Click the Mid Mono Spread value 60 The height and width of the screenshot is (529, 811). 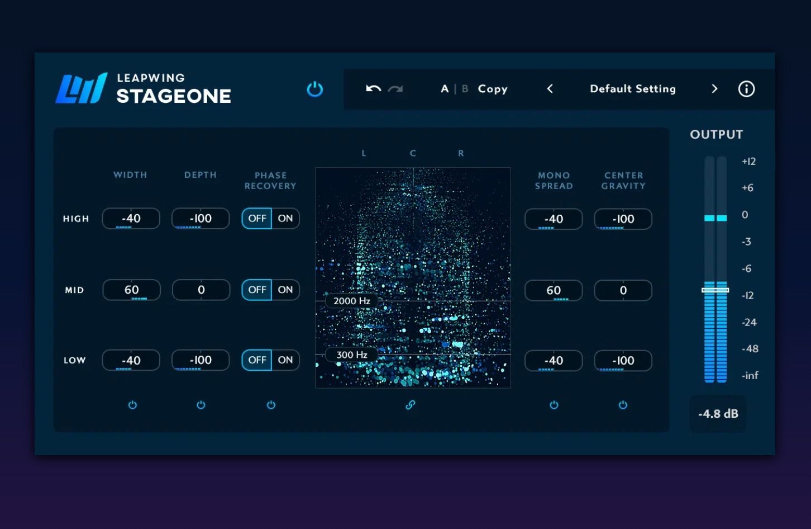click(x=554, y=291)
